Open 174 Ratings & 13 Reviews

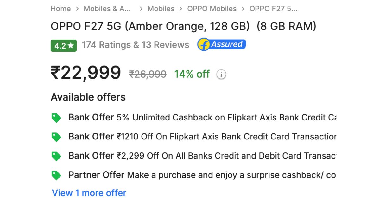[x=135, y=45]
